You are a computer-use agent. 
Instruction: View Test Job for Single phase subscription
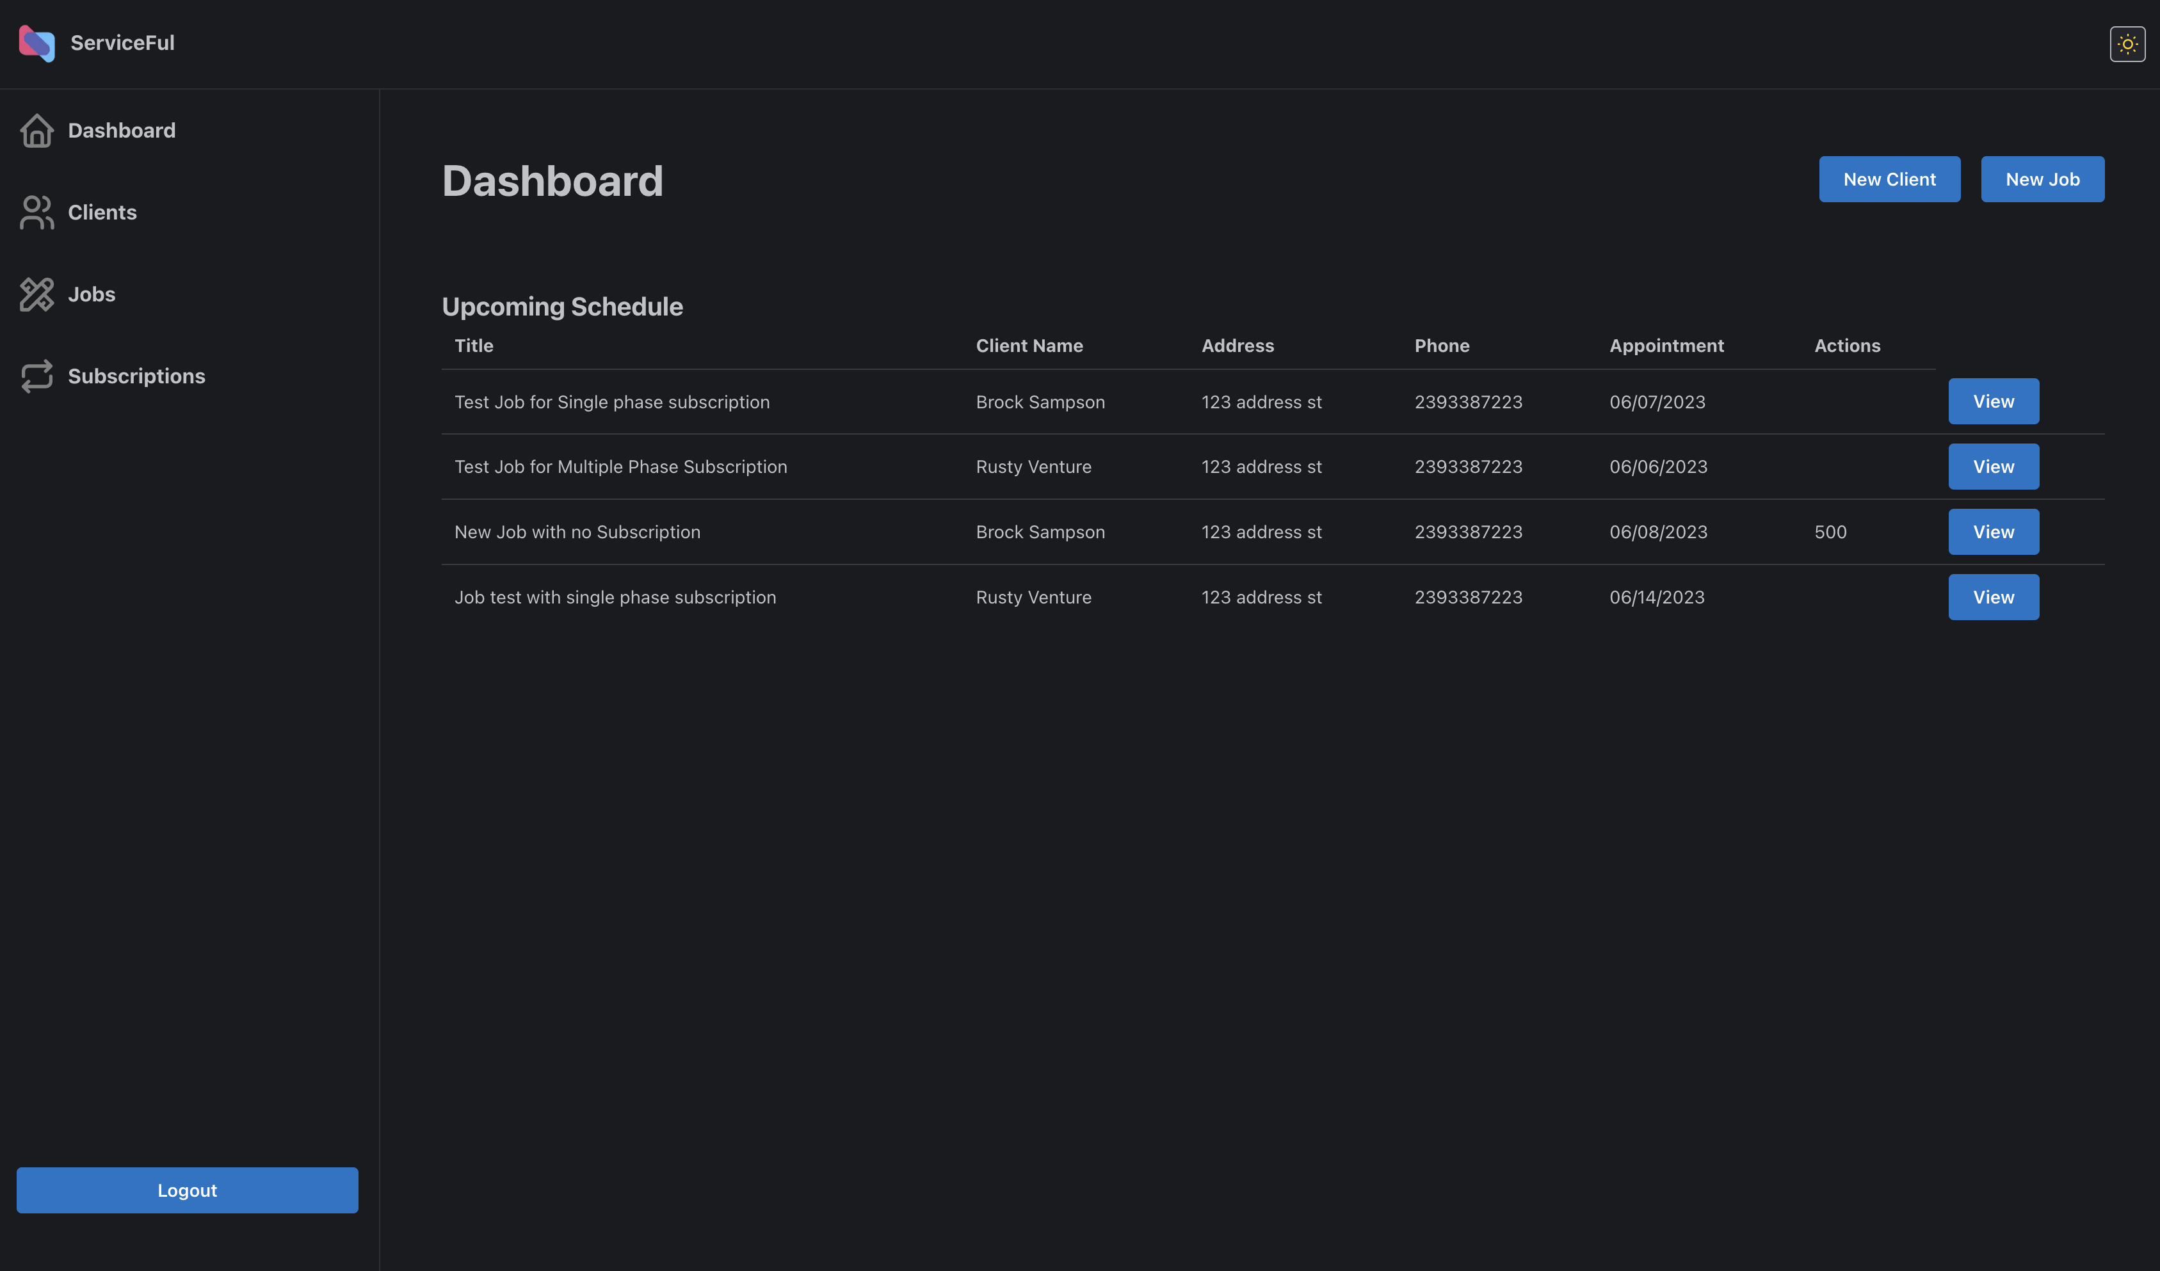pos(1993,401)
